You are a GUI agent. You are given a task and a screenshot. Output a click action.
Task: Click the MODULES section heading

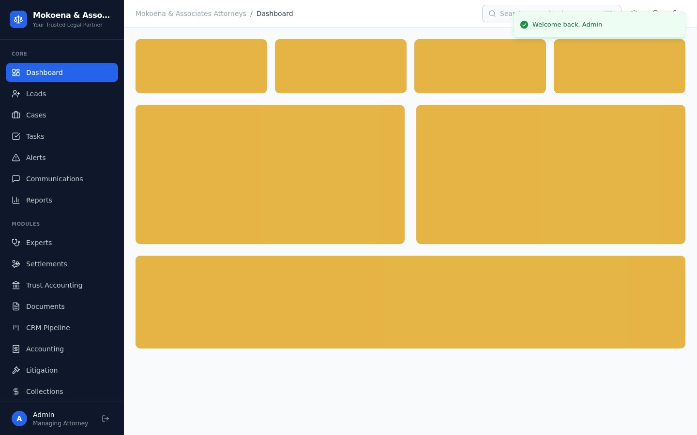[26, 224]
